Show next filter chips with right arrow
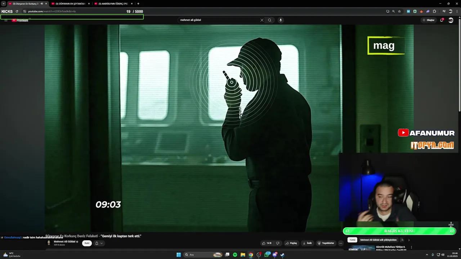461x259 pixels. click(409, 240)
